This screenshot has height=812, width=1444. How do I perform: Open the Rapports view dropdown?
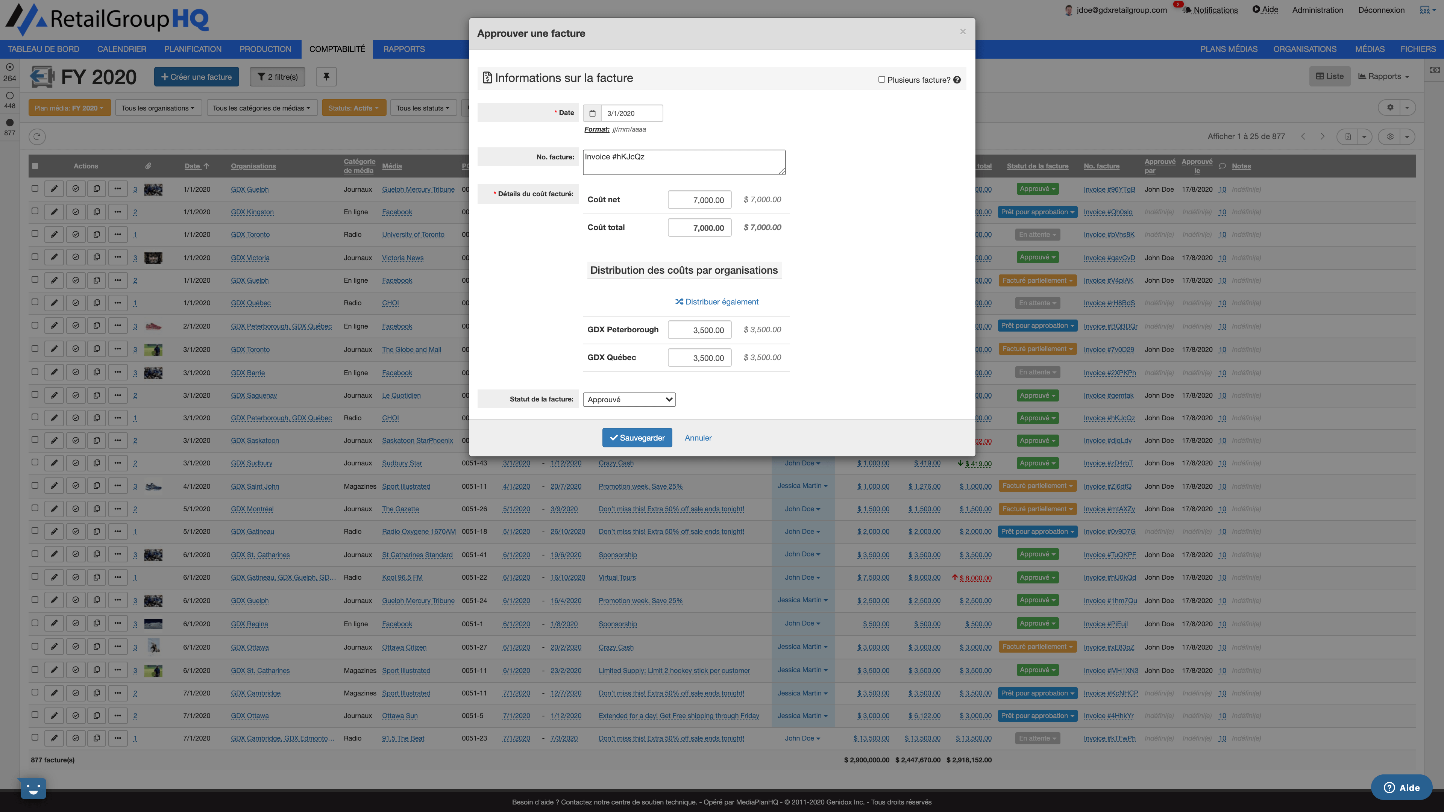[1384, 76]
